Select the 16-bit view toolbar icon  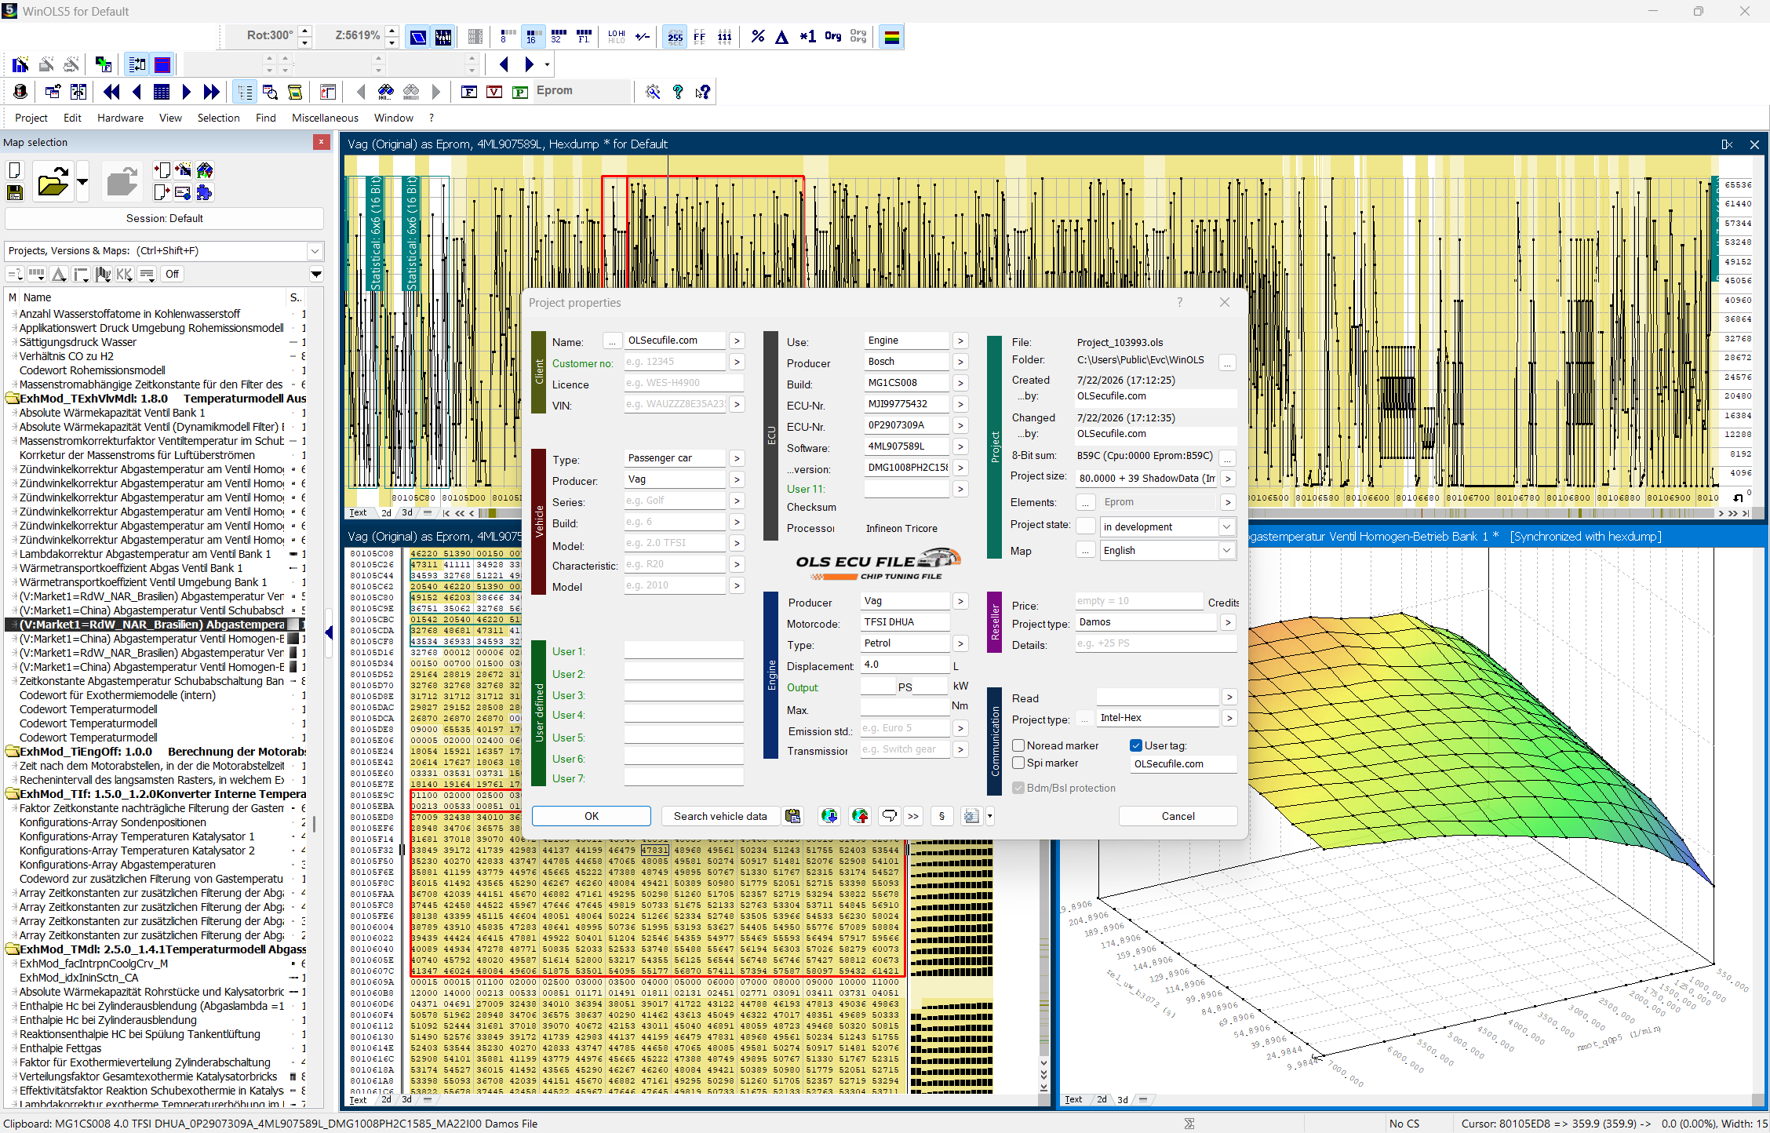[x=533, y=37]
